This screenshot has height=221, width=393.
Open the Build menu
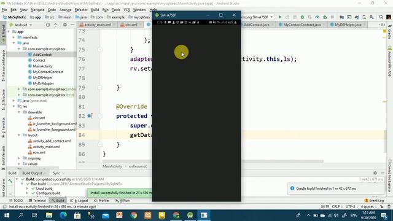pos(95,10)
